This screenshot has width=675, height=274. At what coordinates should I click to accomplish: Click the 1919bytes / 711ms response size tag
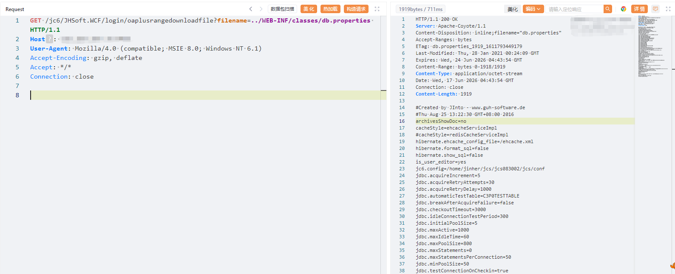pyautogui.click(x=420, y=9)
